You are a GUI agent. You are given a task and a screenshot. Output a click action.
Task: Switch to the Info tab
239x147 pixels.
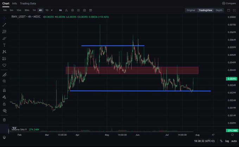pyautogui.click(x=15, y=4)
